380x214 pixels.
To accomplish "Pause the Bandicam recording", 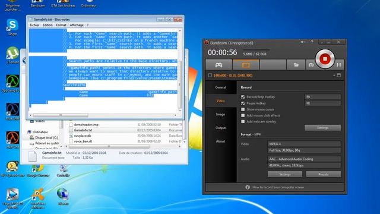I will [x=339, y=65].
